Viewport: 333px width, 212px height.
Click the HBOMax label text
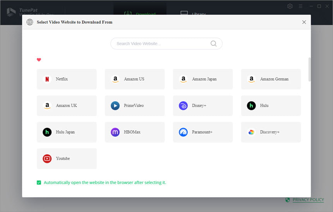[132, 132]
